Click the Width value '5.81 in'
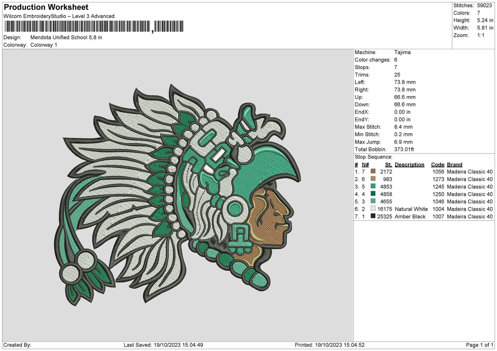Image resolution: width=497 pixels, height=351 pixels. (485, 28)
